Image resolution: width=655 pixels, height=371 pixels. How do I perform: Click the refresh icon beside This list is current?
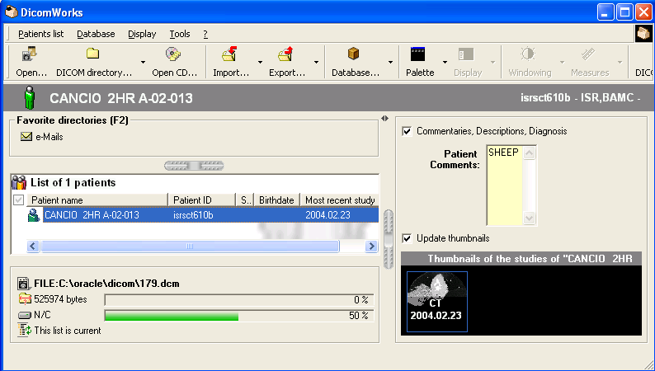(25, 330)
